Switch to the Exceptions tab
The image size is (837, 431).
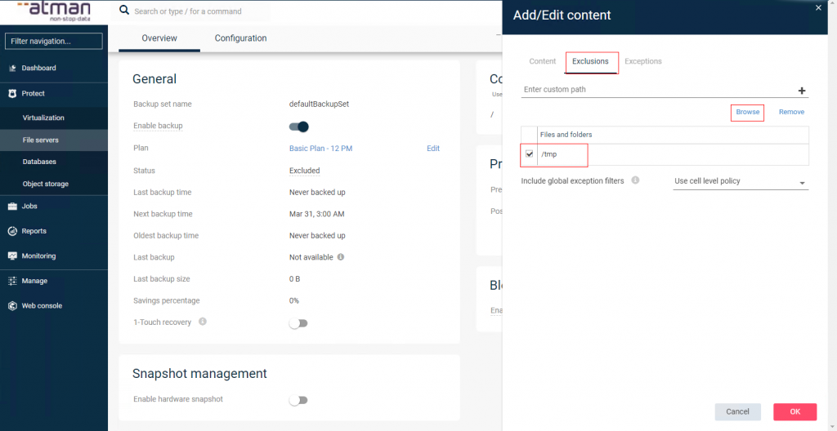click(x=642, y=61)
